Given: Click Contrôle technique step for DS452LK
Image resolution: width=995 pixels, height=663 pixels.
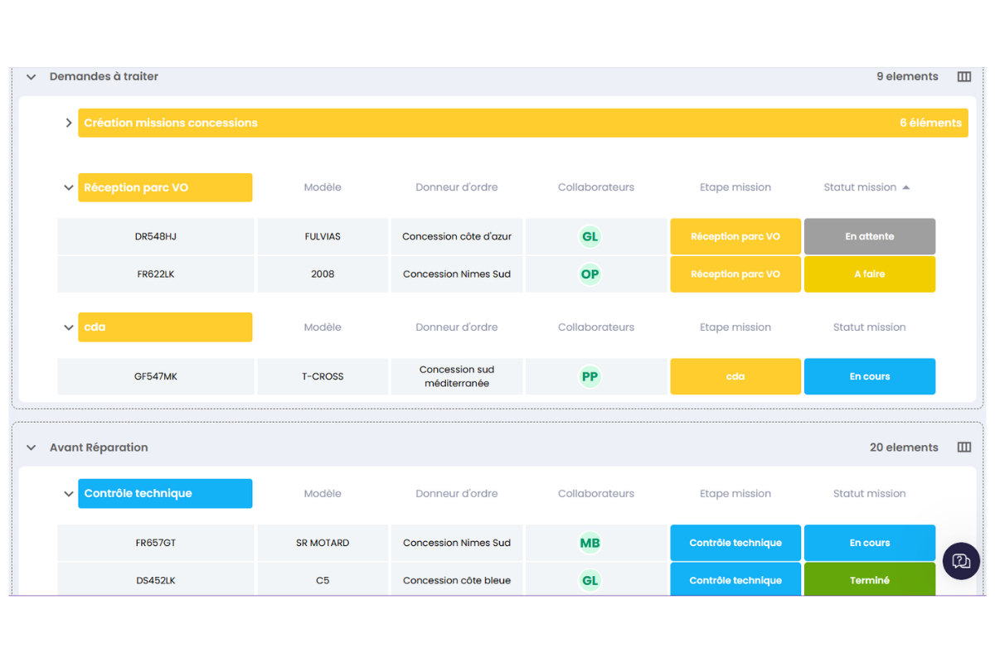Looking at the screenshot, I should coord(735,579).
